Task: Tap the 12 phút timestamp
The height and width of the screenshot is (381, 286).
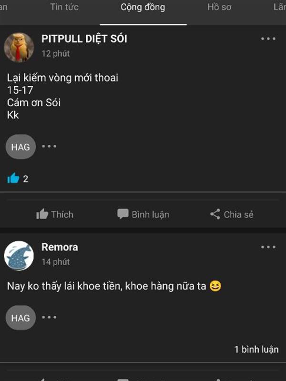Action: [x=56, y=54]
